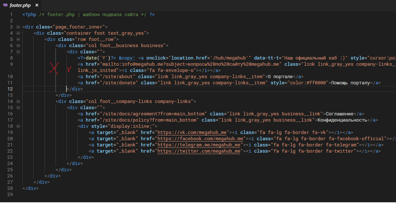Click line number 12 in the gutter
This screenshot has height=203, width=396.
[10, 89]
